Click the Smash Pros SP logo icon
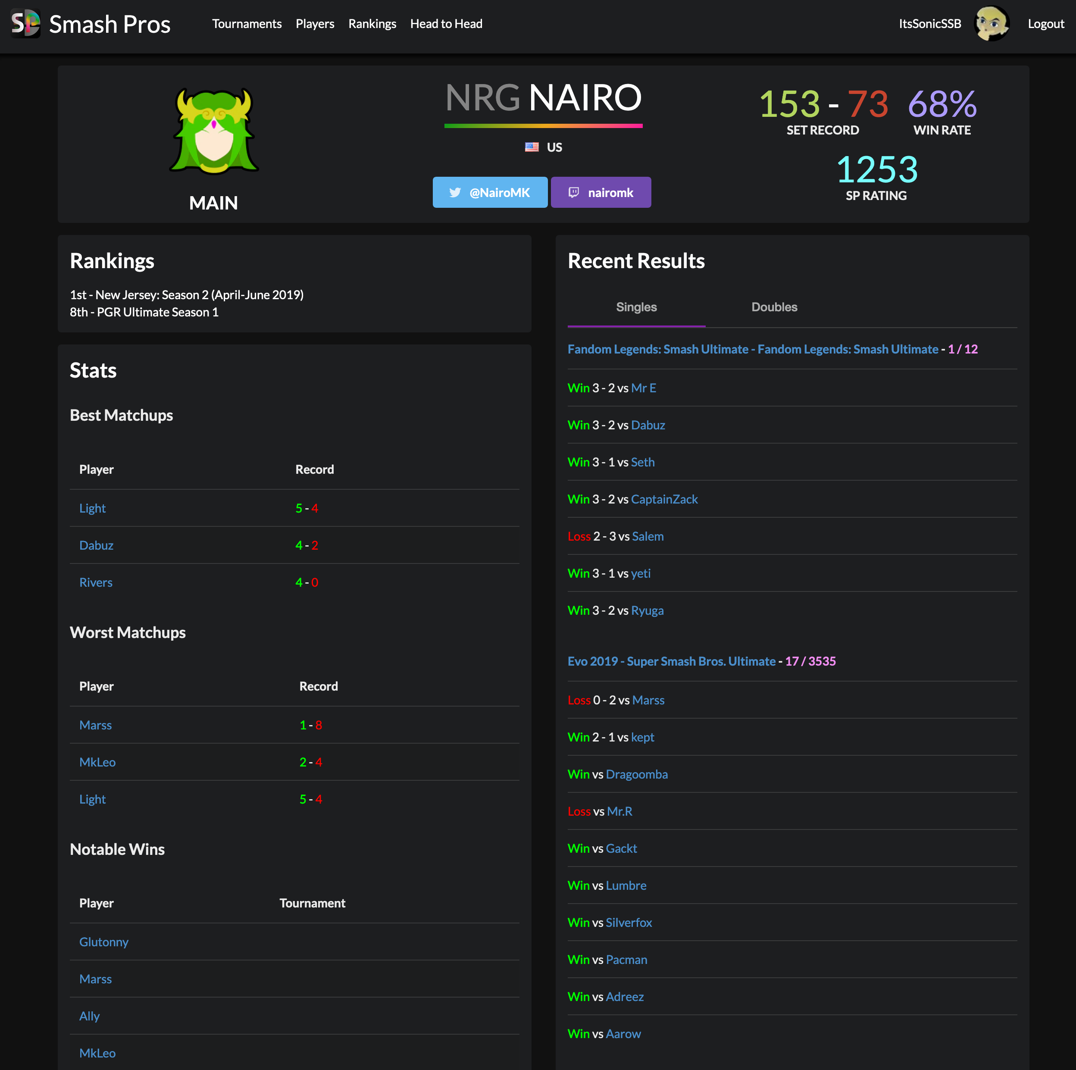1076x1070 pixels. pyautogui.click(x=25, y=24)
